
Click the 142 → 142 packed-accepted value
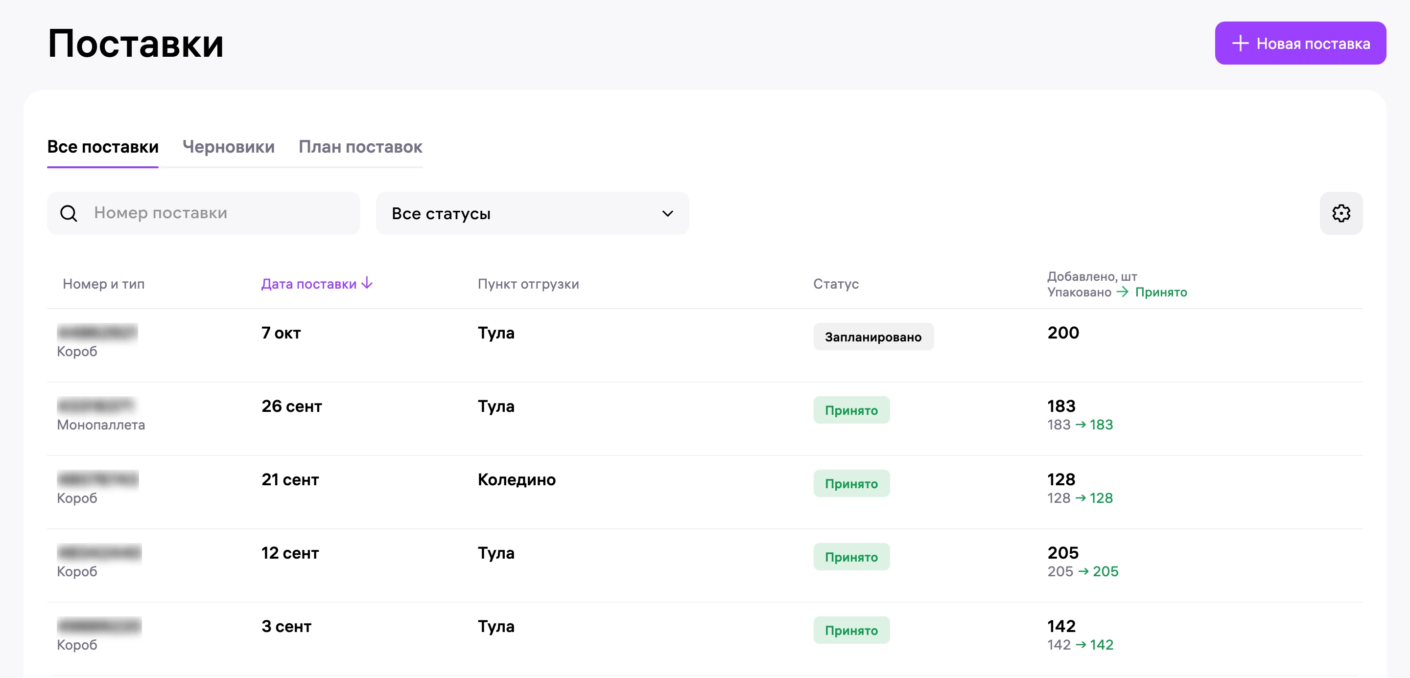click(x=1080, y=645)
